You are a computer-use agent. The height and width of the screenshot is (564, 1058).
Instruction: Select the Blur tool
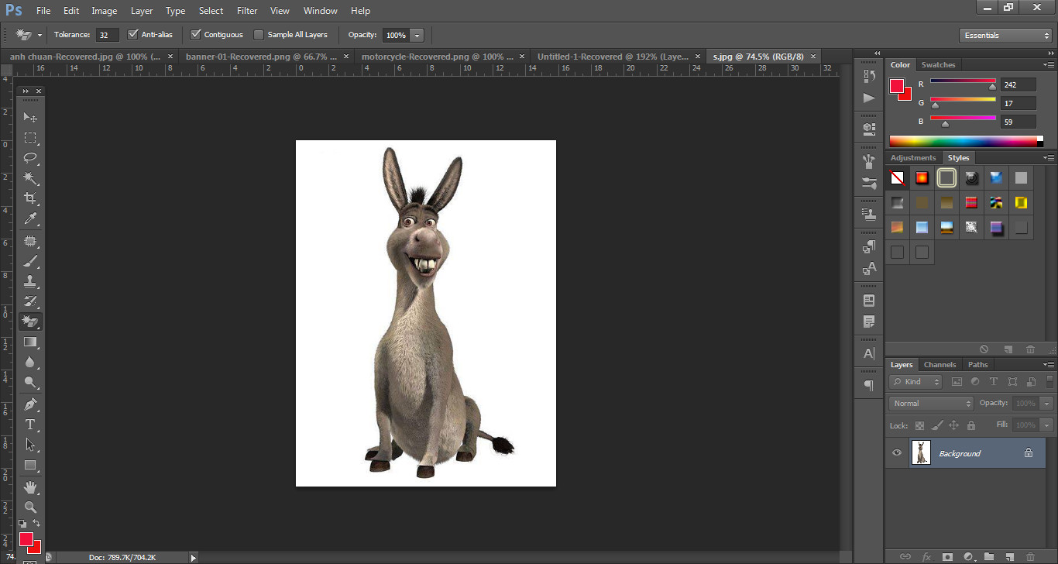pyautogui.click(x=30, y=362)
